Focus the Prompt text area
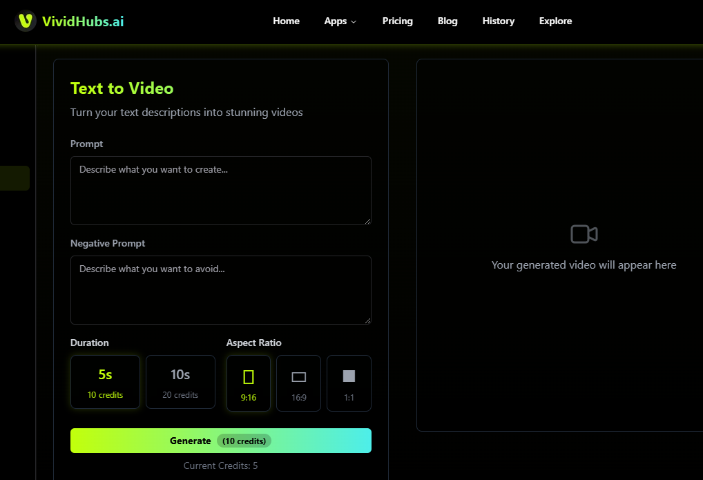 (x=220, y=190)
